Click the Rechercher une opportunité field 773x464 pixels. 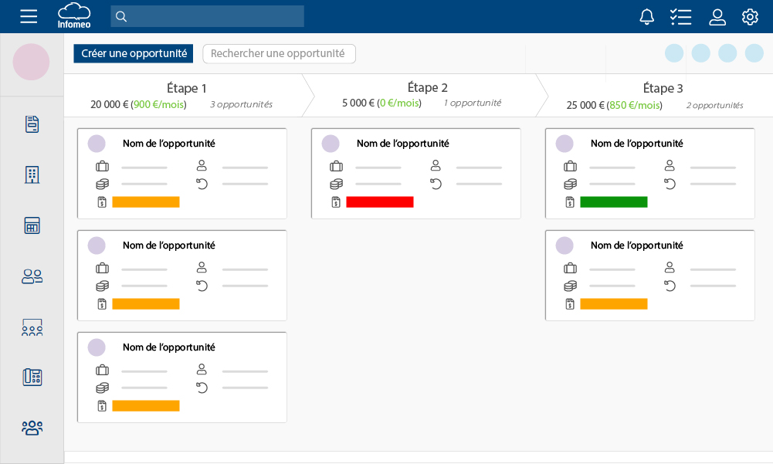[x=279, y=53]
